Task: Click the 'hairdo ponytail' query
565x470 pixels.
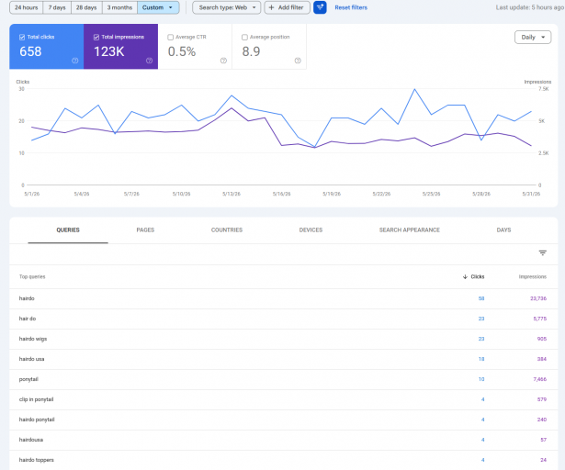Action: click(37, 420)
